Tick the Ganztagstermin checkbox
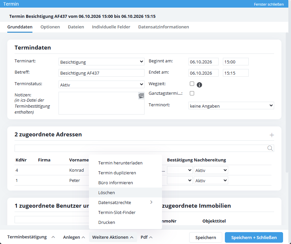This screenshot has width=291, height=244. click(x=192, y=93)
